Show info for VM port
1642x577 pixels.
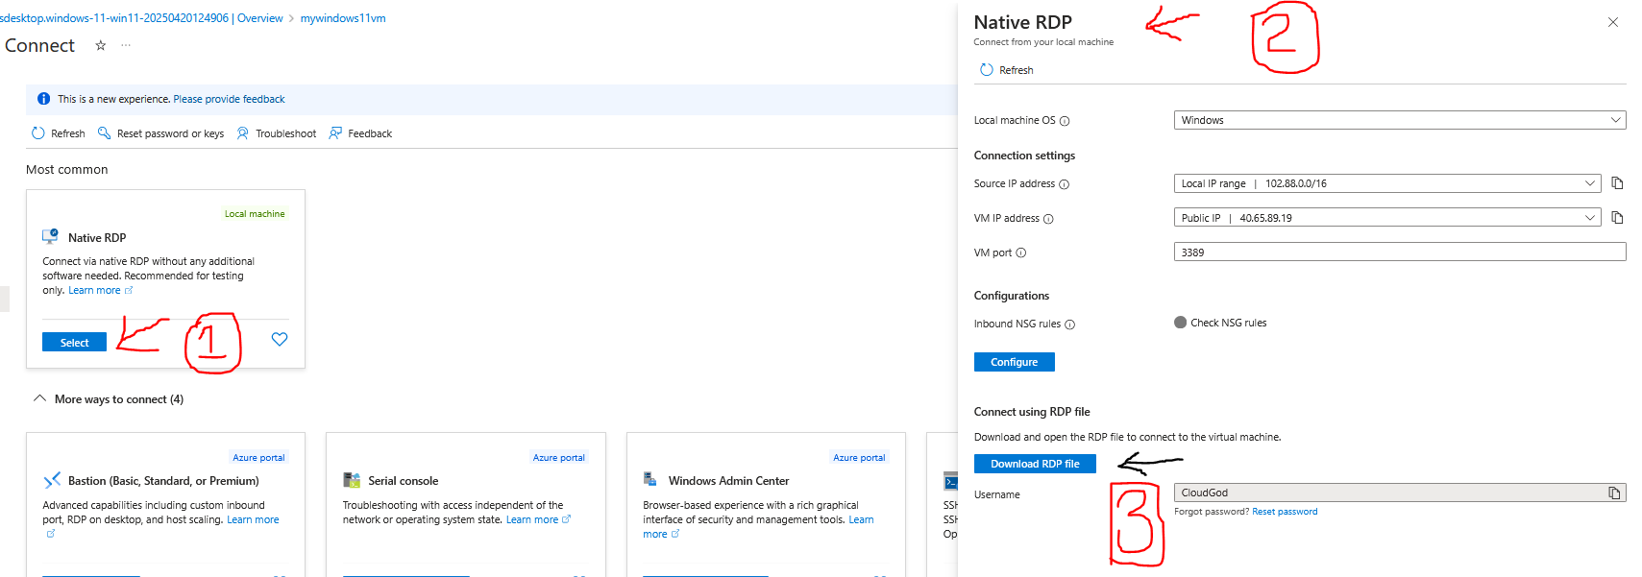pos(1021,253)
